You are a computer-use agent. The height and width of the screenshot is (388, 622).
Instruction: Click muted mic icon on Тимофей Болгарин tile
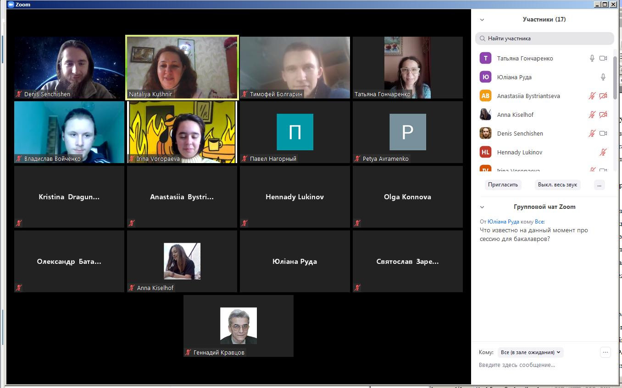244,94
